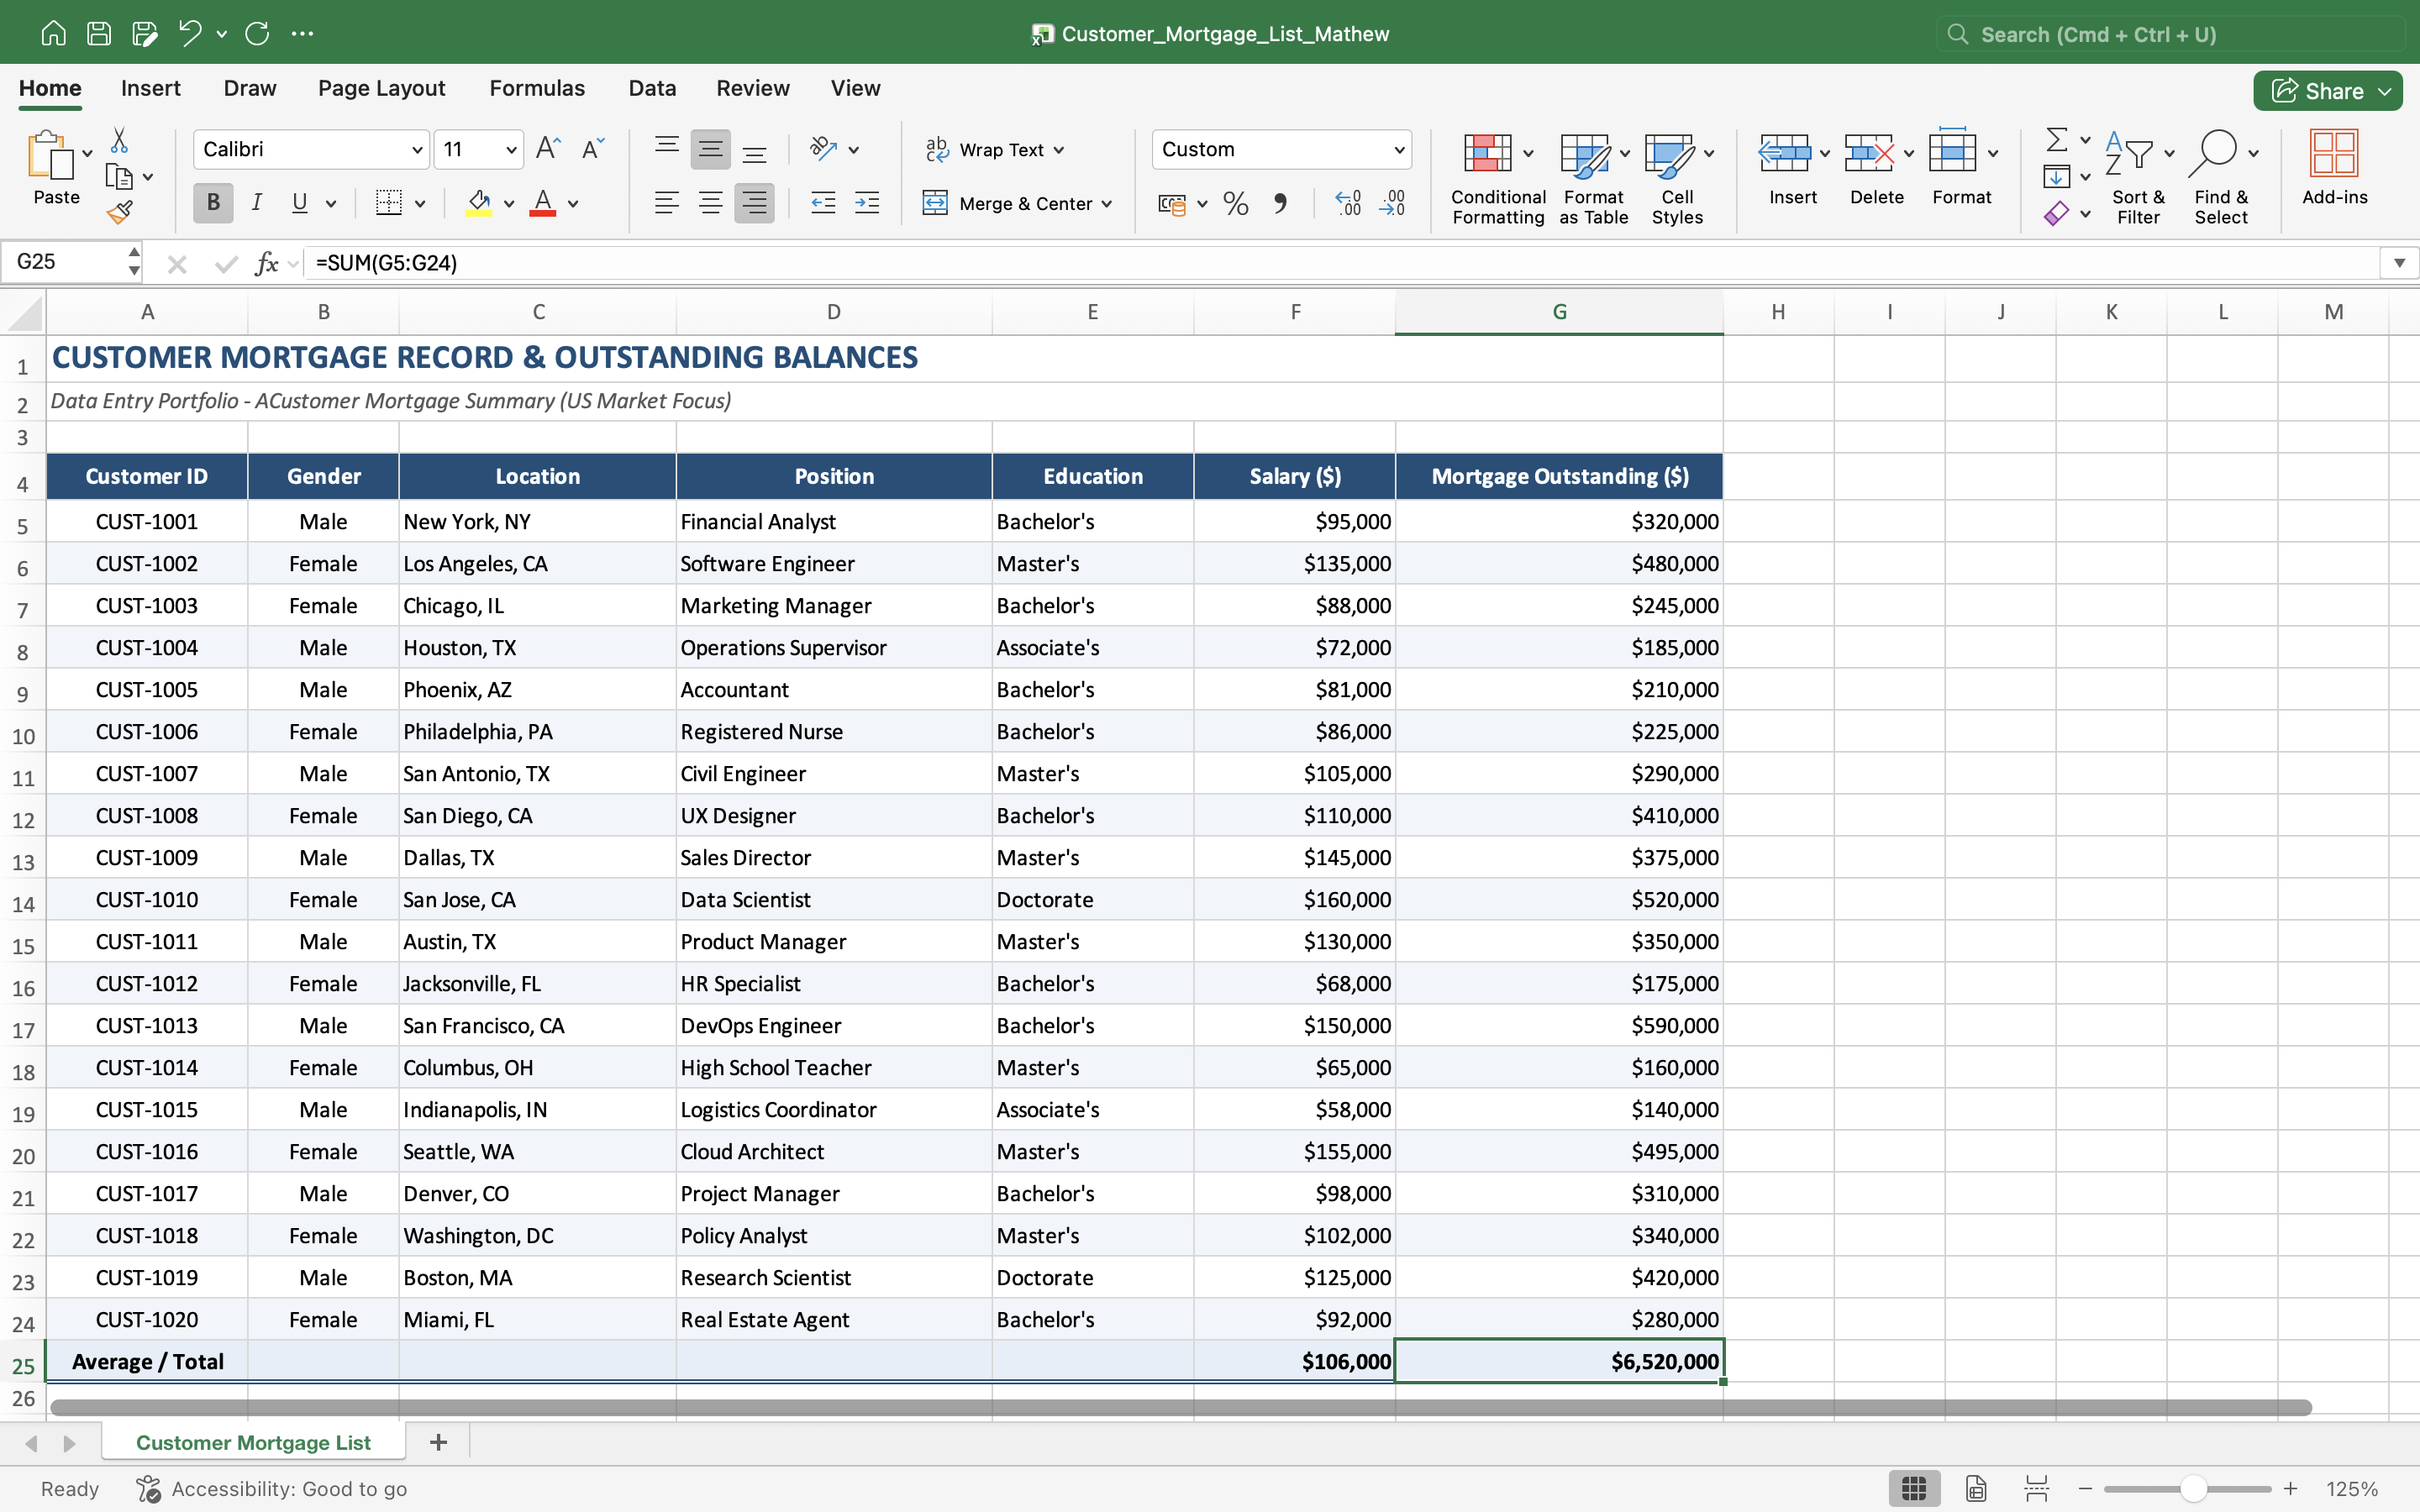Click the Cut scissors icon

(x=119, y=140)
